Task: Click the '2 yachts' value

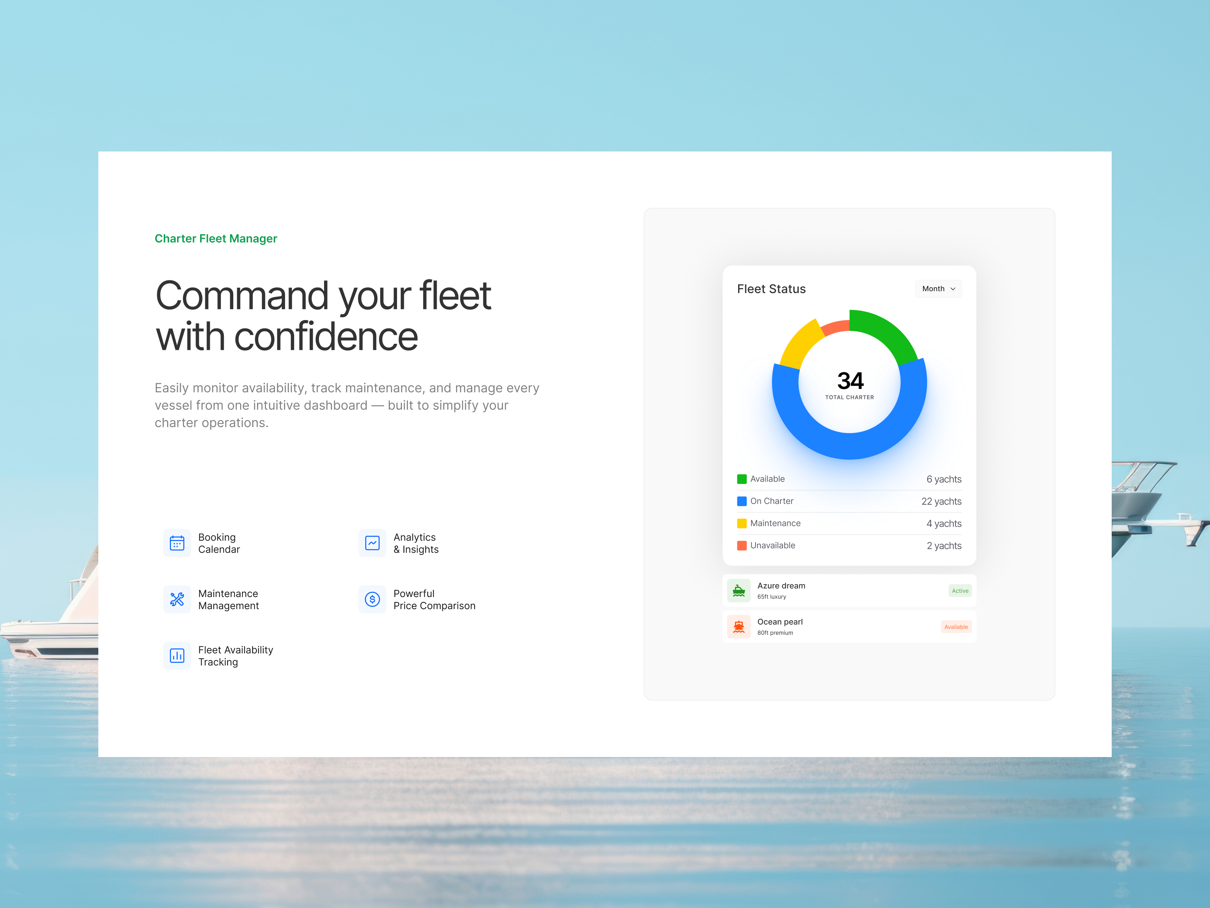Action: (943, 546)
